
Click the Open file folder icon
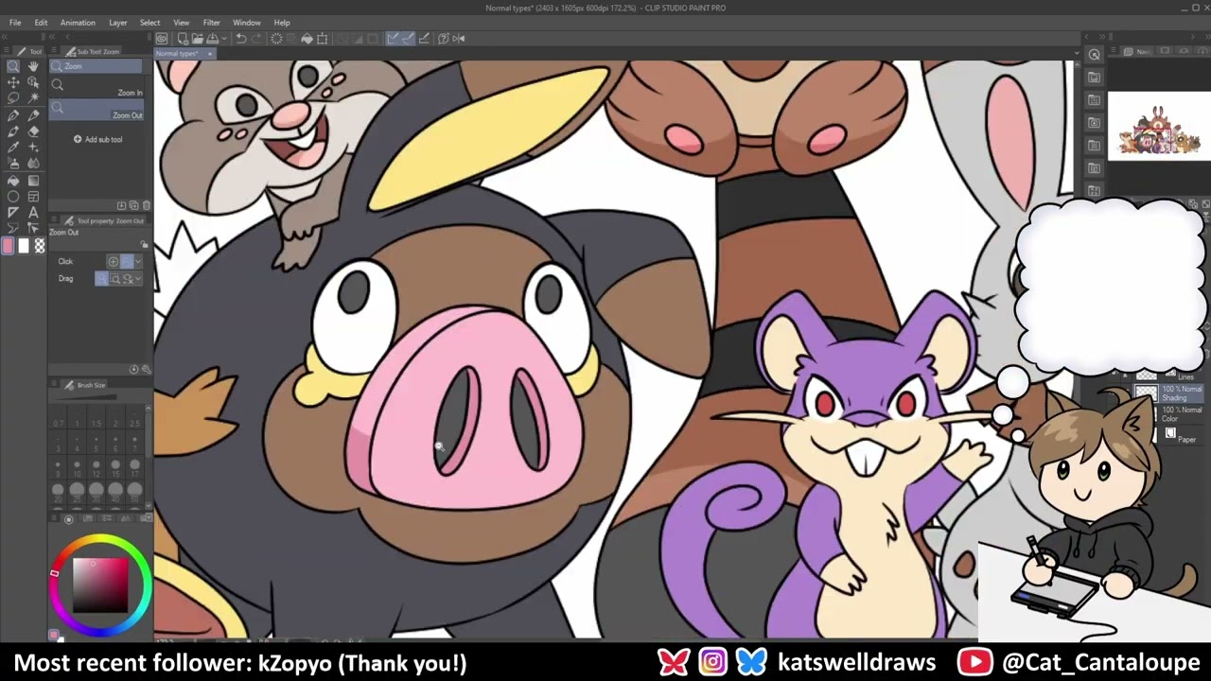tap(197, 39)
